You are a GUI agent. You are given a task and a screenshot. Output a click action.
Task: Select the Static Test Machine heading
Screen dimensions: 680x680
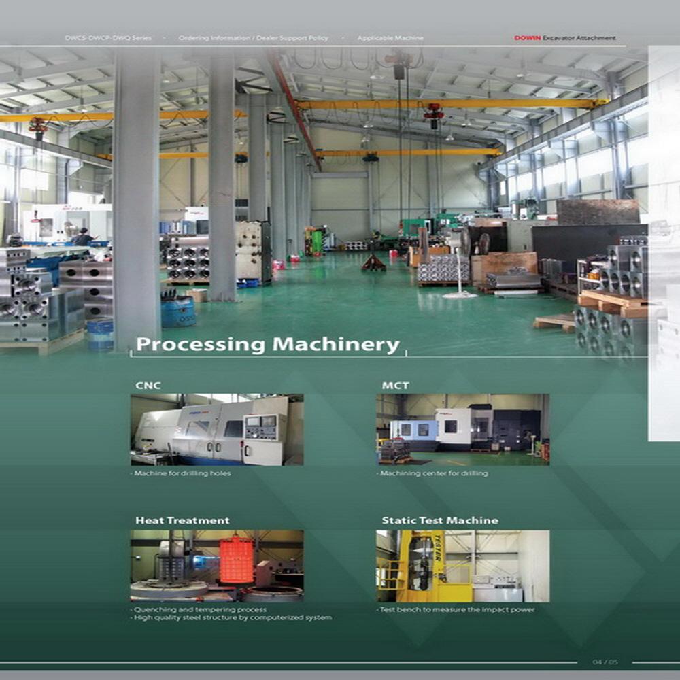coord(440,520)
